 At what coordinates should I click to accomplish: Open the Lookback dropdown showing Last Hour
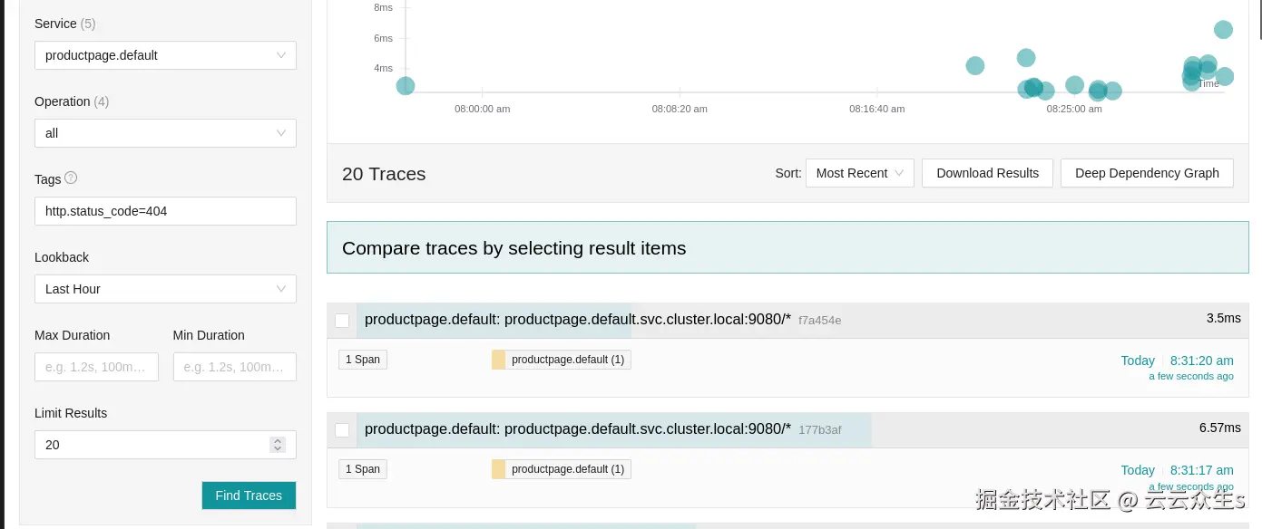click(165, 289)
